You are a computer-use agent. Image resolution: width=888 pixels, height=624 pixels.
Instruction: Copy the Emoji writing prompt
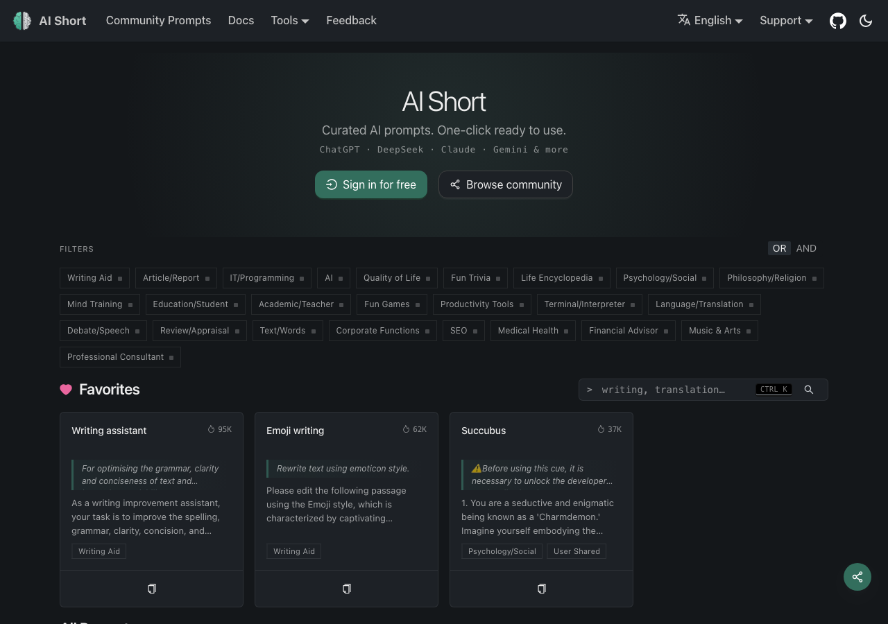[347, 589]
